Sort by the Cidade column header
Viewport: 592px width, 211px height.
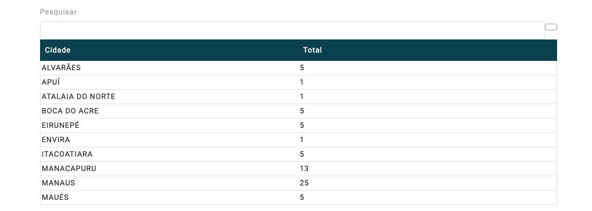tap(58, 50)
